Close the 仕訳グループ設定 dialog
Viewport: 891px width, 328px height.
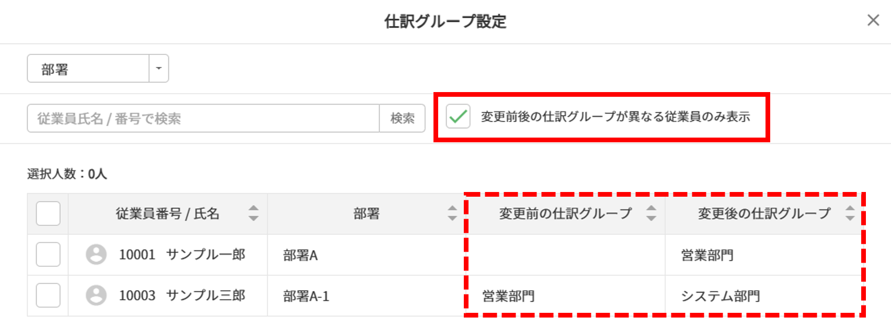coord(873,20)
